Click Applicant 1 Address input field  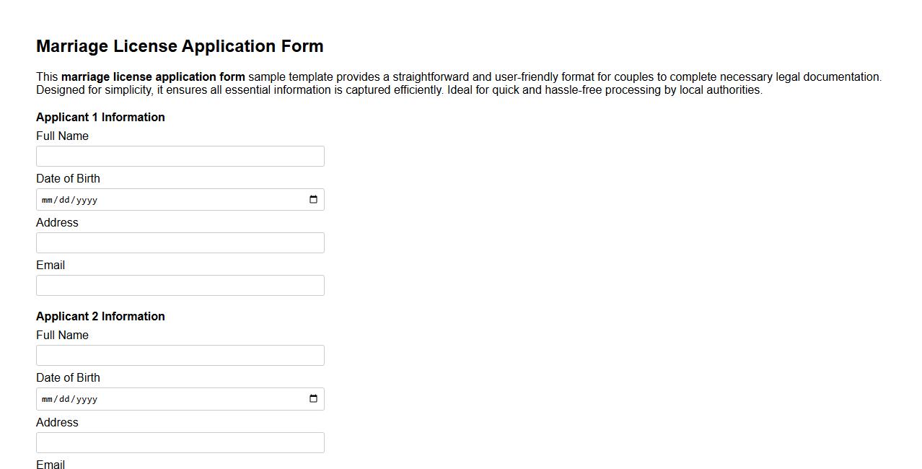(180, 242)
